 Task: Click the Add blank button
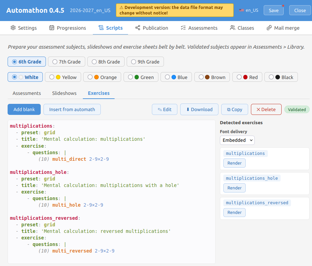[x=24, y=109]
